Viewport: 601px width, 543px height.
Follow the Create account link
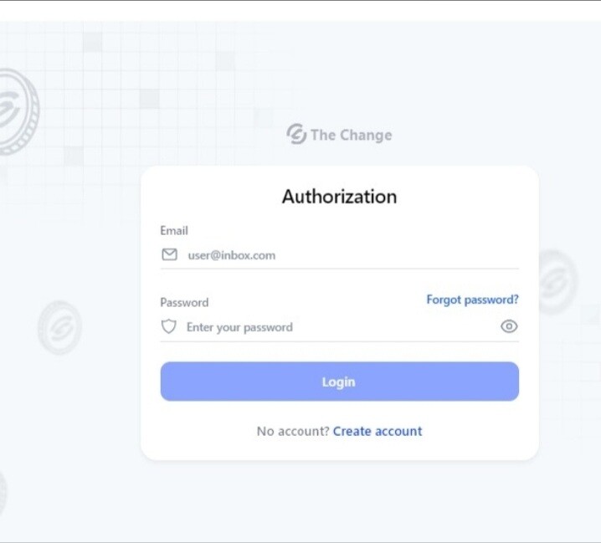click(378, 431)
